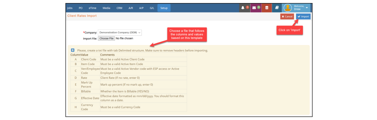
Task: Open the G/L menu
Action: [x=152, y=8]
